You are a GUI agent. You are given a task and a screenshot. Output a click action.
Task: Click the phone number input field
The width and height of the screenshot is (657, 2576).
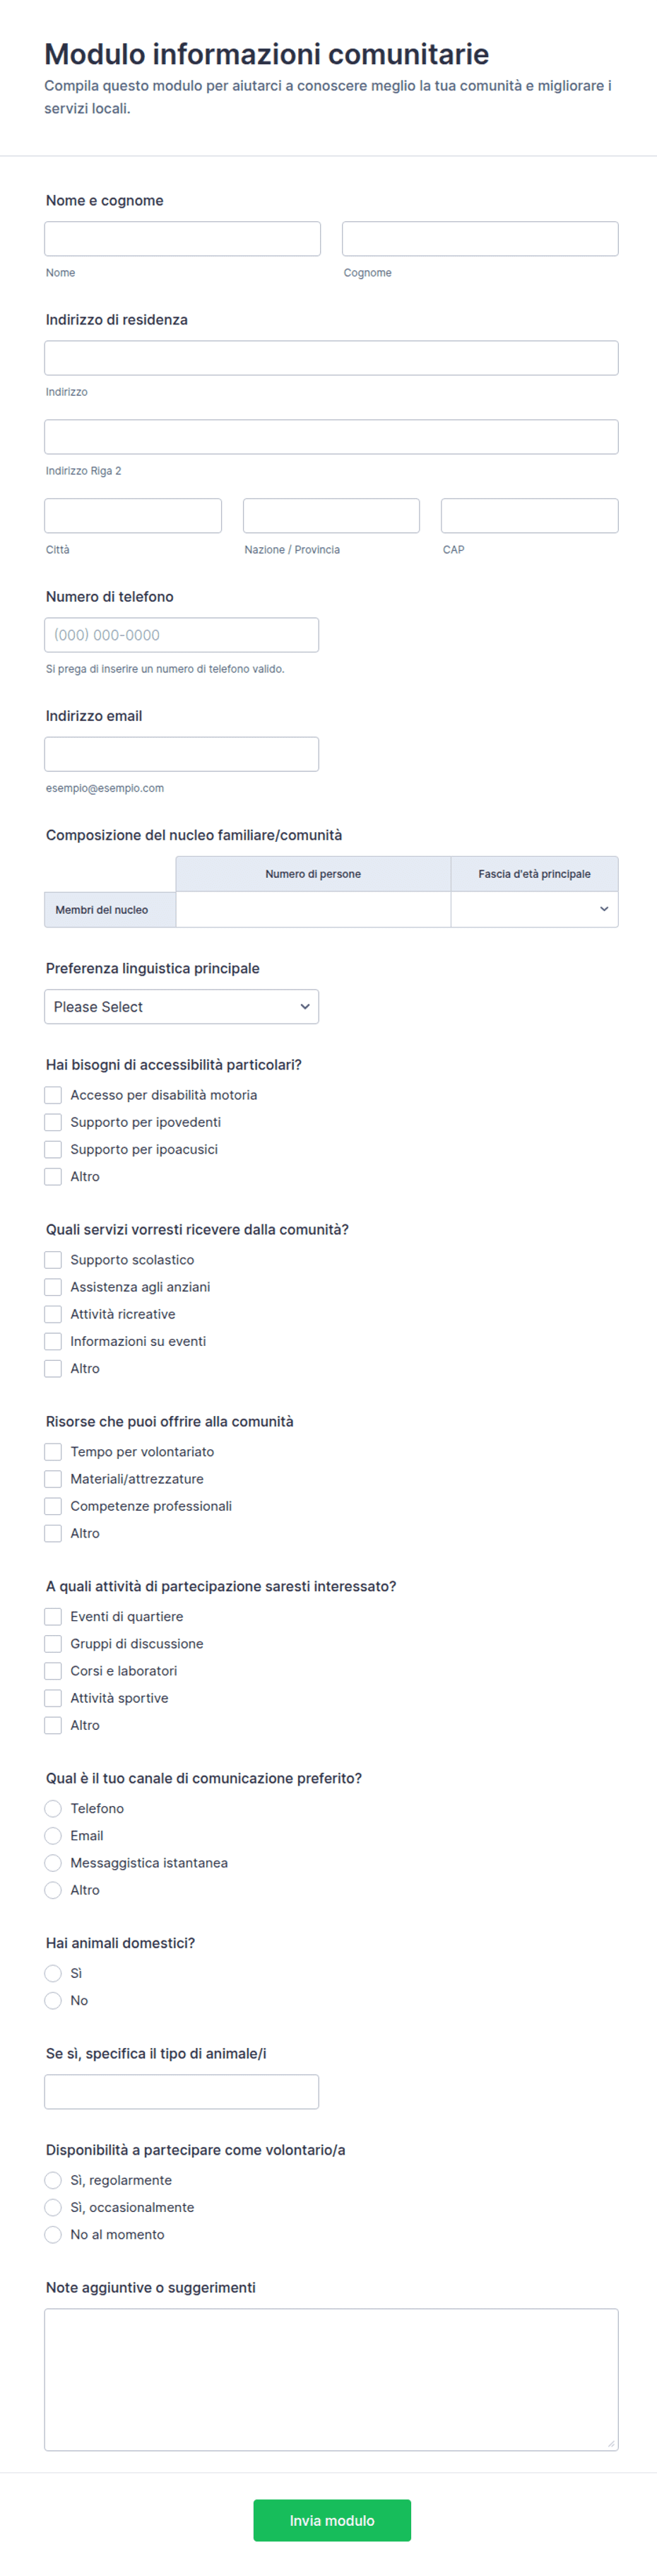[182, 635]
